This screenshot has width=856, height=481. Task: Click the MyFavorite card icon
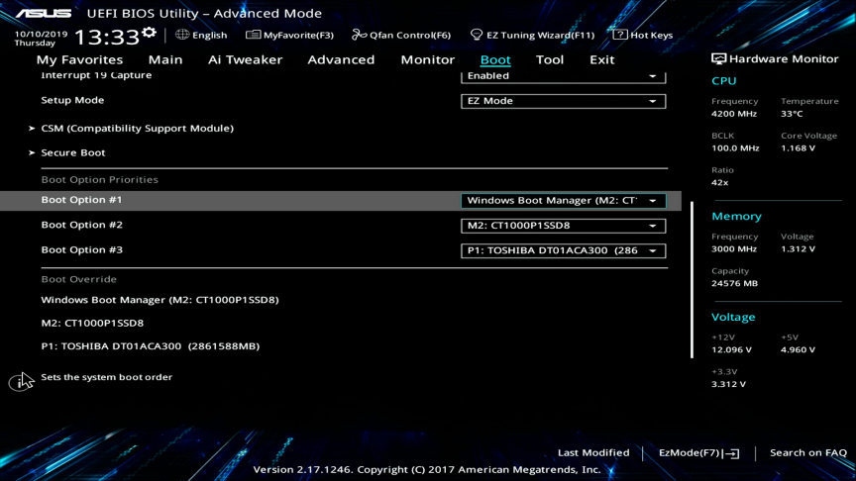click(253, 35)
